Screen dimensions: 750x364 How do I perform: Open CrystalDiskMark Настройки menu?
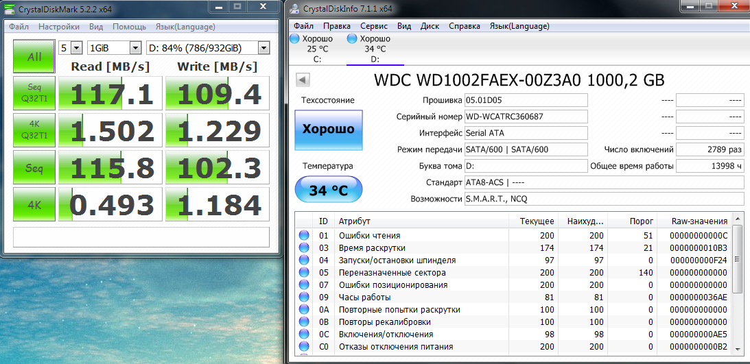[59, 27]
